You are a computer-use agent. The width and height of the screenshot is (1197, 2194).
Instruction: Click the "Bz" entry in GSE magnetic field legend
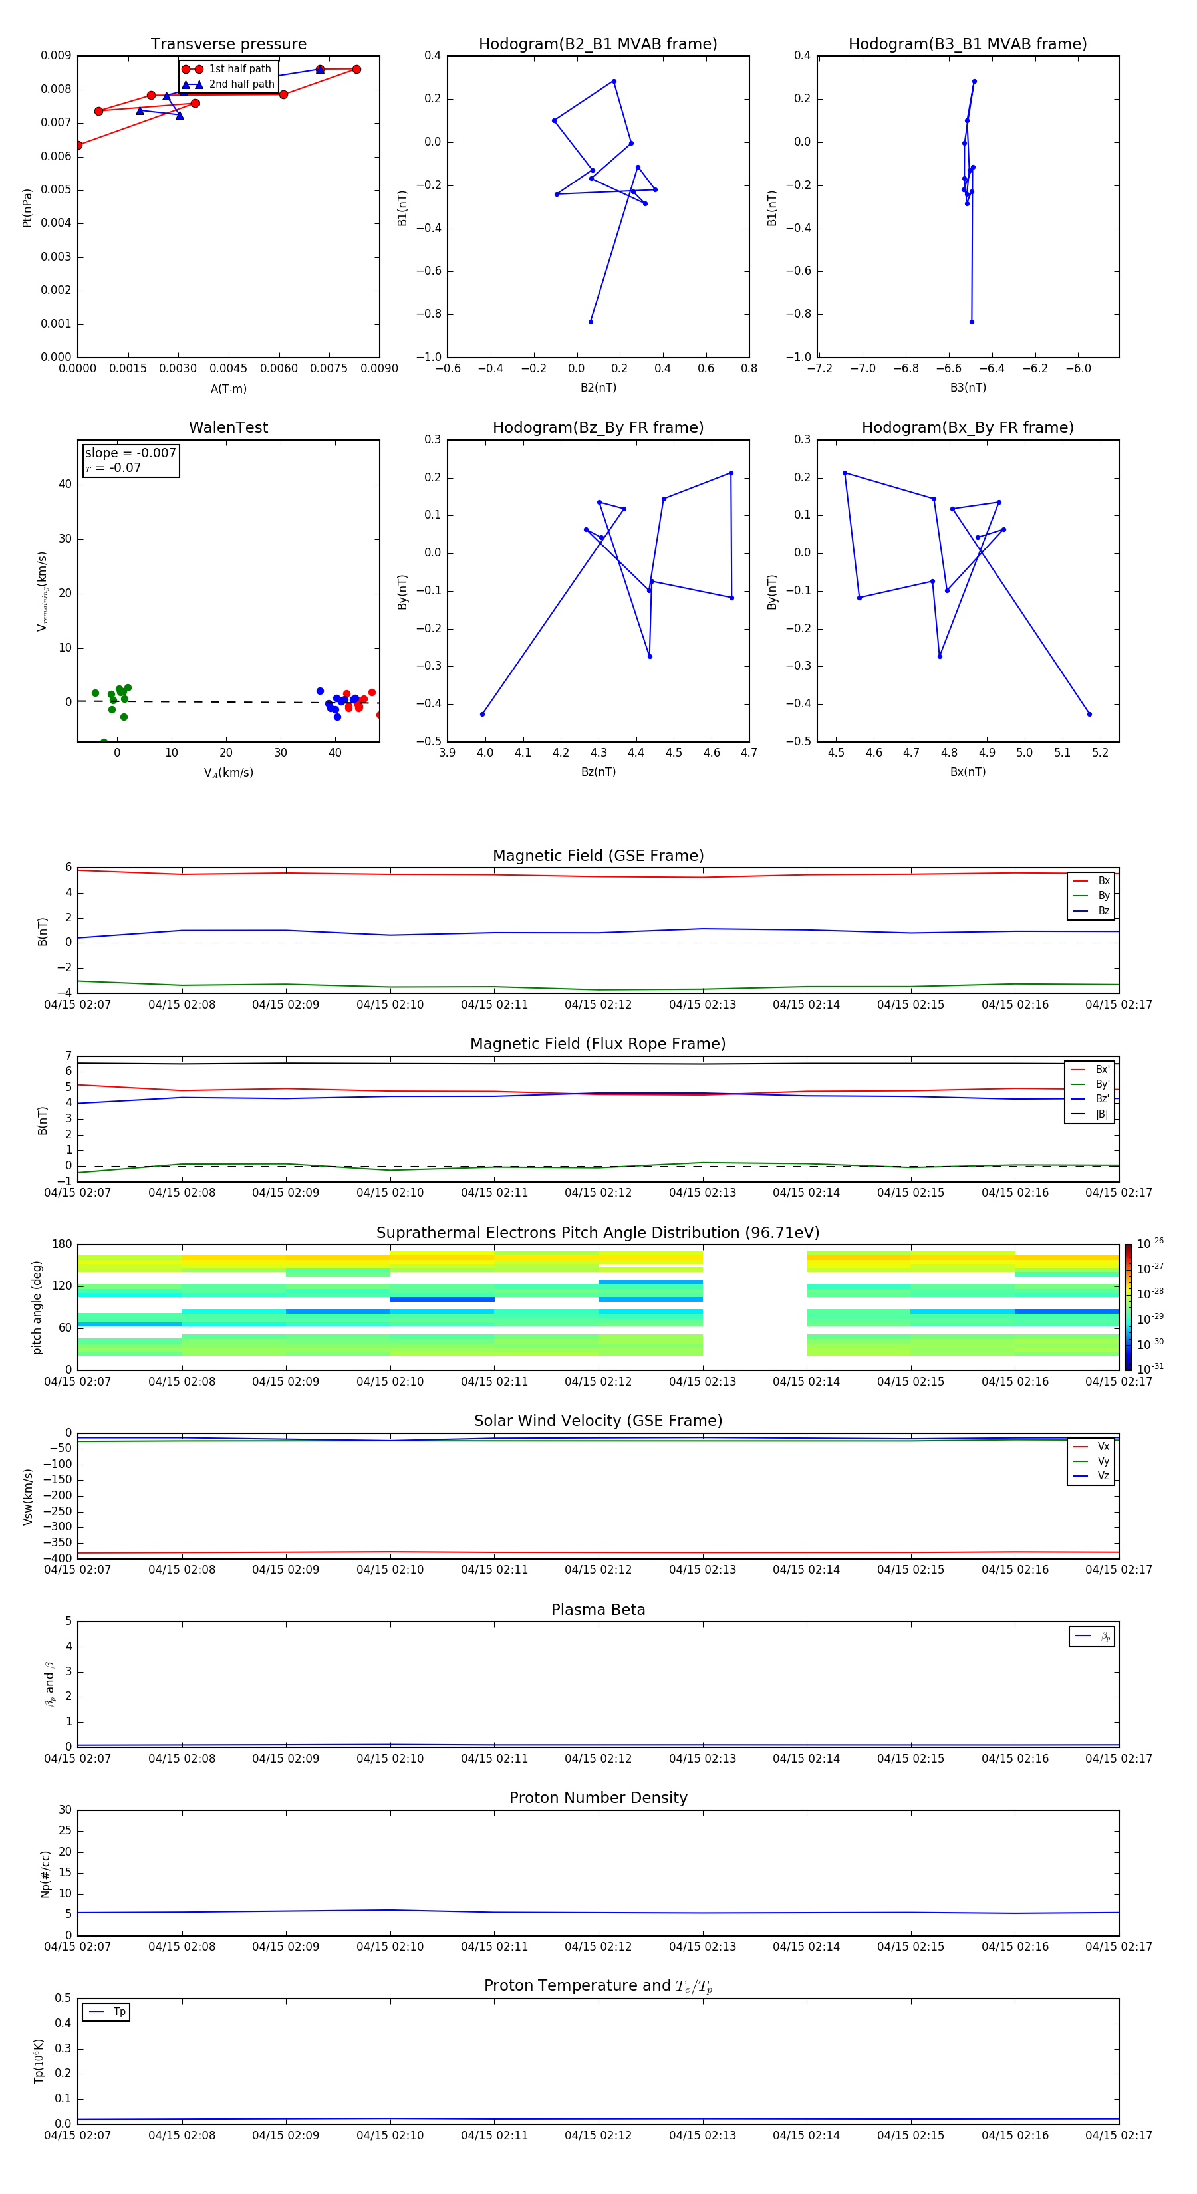pyautogui.click(x=1091, y=910)
